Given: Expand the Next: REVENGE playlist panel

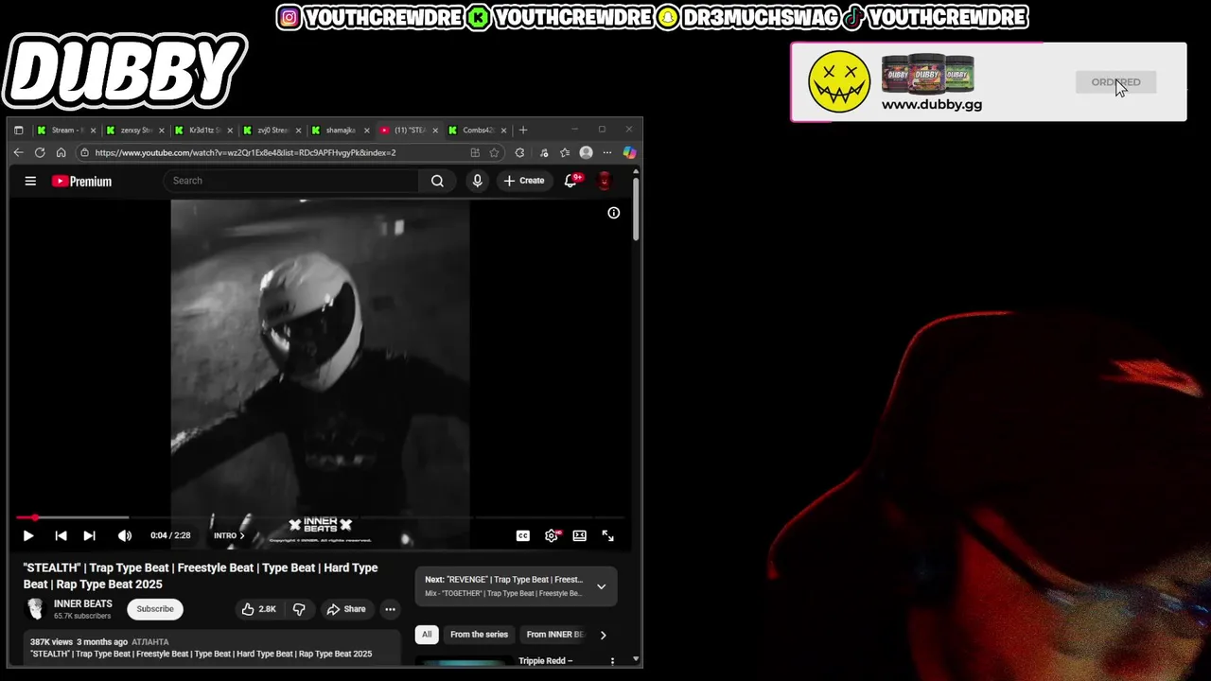Looking at the screenshot, I should pyautogui.click(x=601, y=586).
